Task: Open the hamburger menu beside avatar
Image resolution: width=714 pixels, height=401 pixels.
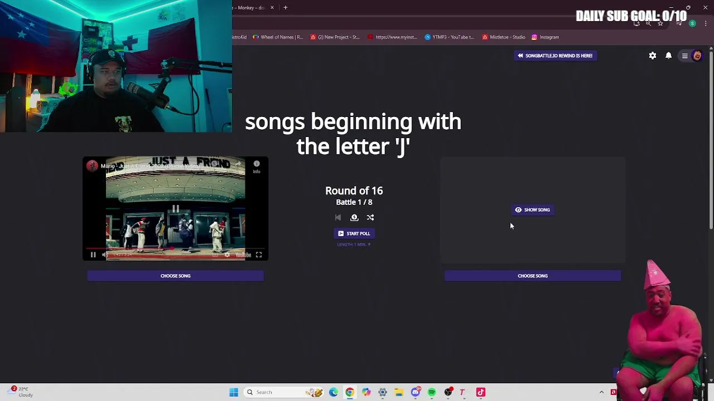Action: (684, 56)
